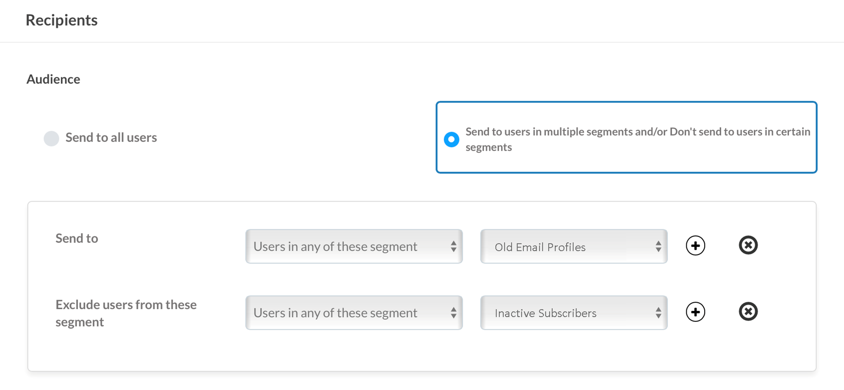The width and height of the screenshot is (844, 390).
Task: Click the Send to all users label
Action: 111,138
